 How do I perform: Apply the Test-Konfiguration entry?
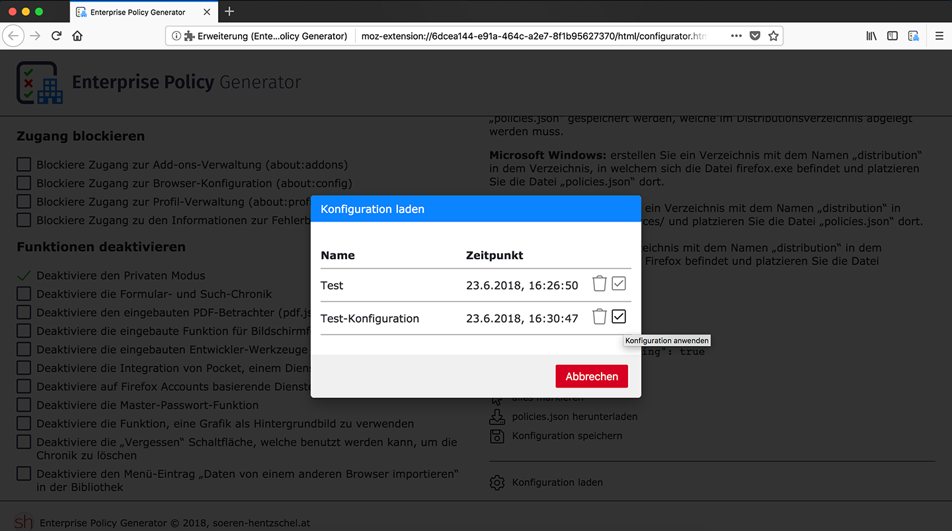click(x=618, y=317)
